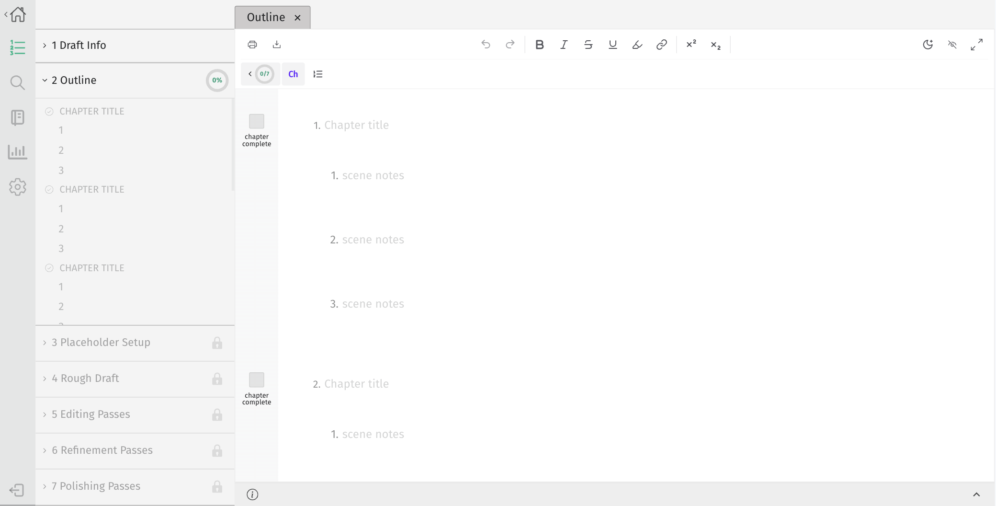Check chapter complete box for chapter 2
Image resolution: width=996 pixels, height=506 pixels.
[257, 380]
